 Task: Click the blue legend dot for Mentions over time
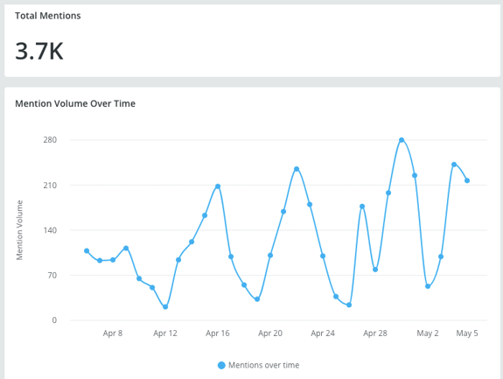(221, 365)
